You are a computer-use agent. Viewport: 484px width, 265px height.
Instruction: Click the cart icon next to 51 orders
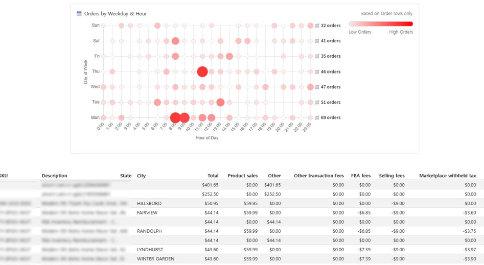[317, 103]
